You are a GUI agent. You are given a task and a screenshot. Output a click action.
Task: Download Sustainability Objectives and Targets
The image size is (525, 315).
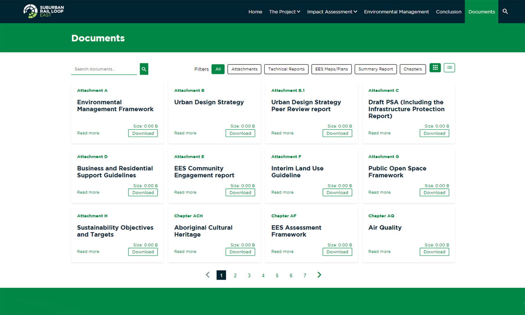pyautogui.click(x=143, y=252)
